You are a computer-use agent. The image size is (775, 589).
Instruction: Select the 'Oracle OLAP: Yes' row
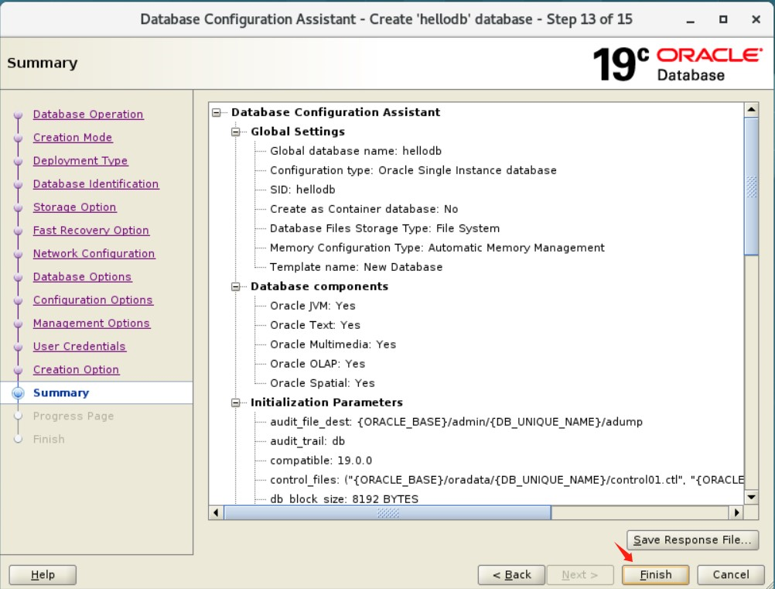tap(317, 364)
